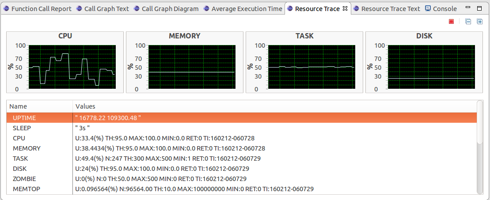Click the expand all (plus) icon

[x=480, y=22]
